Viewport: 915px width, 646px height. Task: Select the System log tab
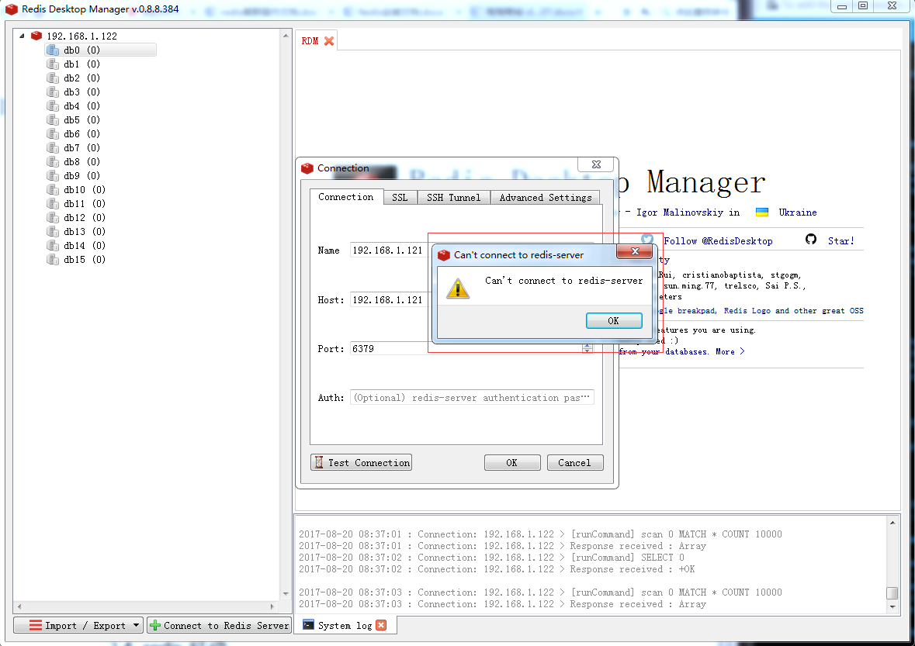[x=345, y=625]
